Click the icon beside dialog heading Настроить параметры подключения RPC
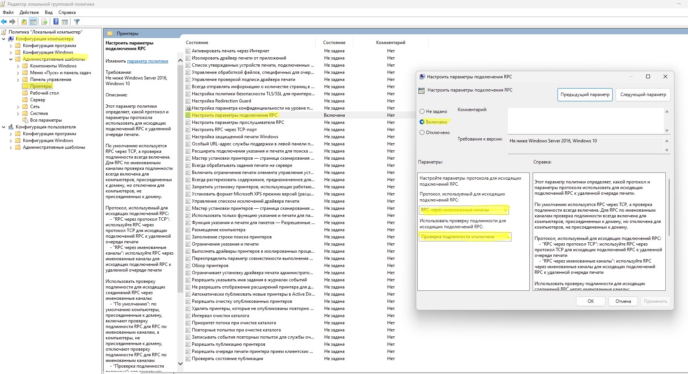This screenshot has width=688, height=374. 421,90
